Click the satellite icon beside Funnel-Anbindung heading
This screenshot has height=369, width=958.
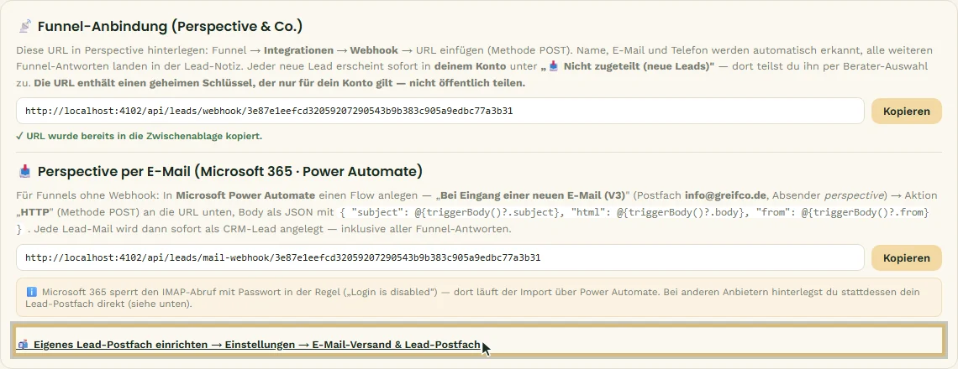click(x=24, y=27)
